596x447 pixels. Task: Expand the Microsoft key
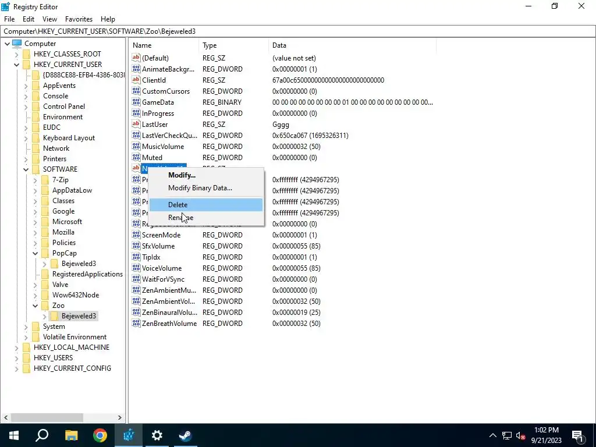click(x=36, y=222)
